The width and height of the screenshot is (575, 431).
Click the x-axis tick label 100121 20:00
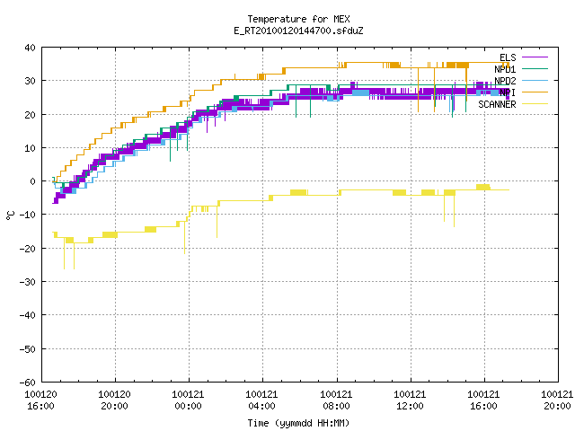tap(557, 400)
